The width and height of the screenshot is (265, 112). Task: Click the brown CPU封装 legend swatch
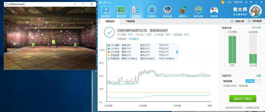coord(109,52)
